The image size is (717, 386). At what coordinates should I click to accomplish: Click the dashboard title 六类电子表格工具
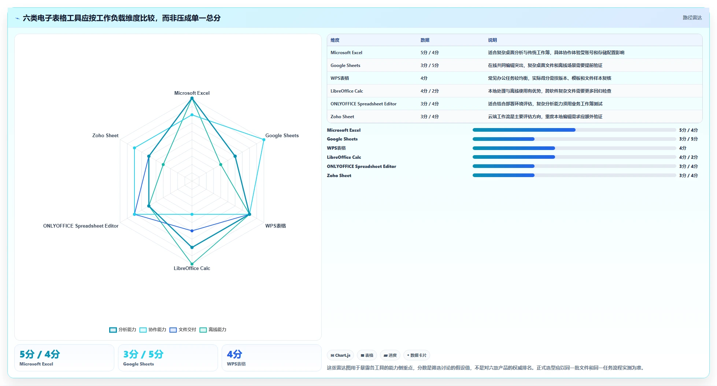click(122, 18)
